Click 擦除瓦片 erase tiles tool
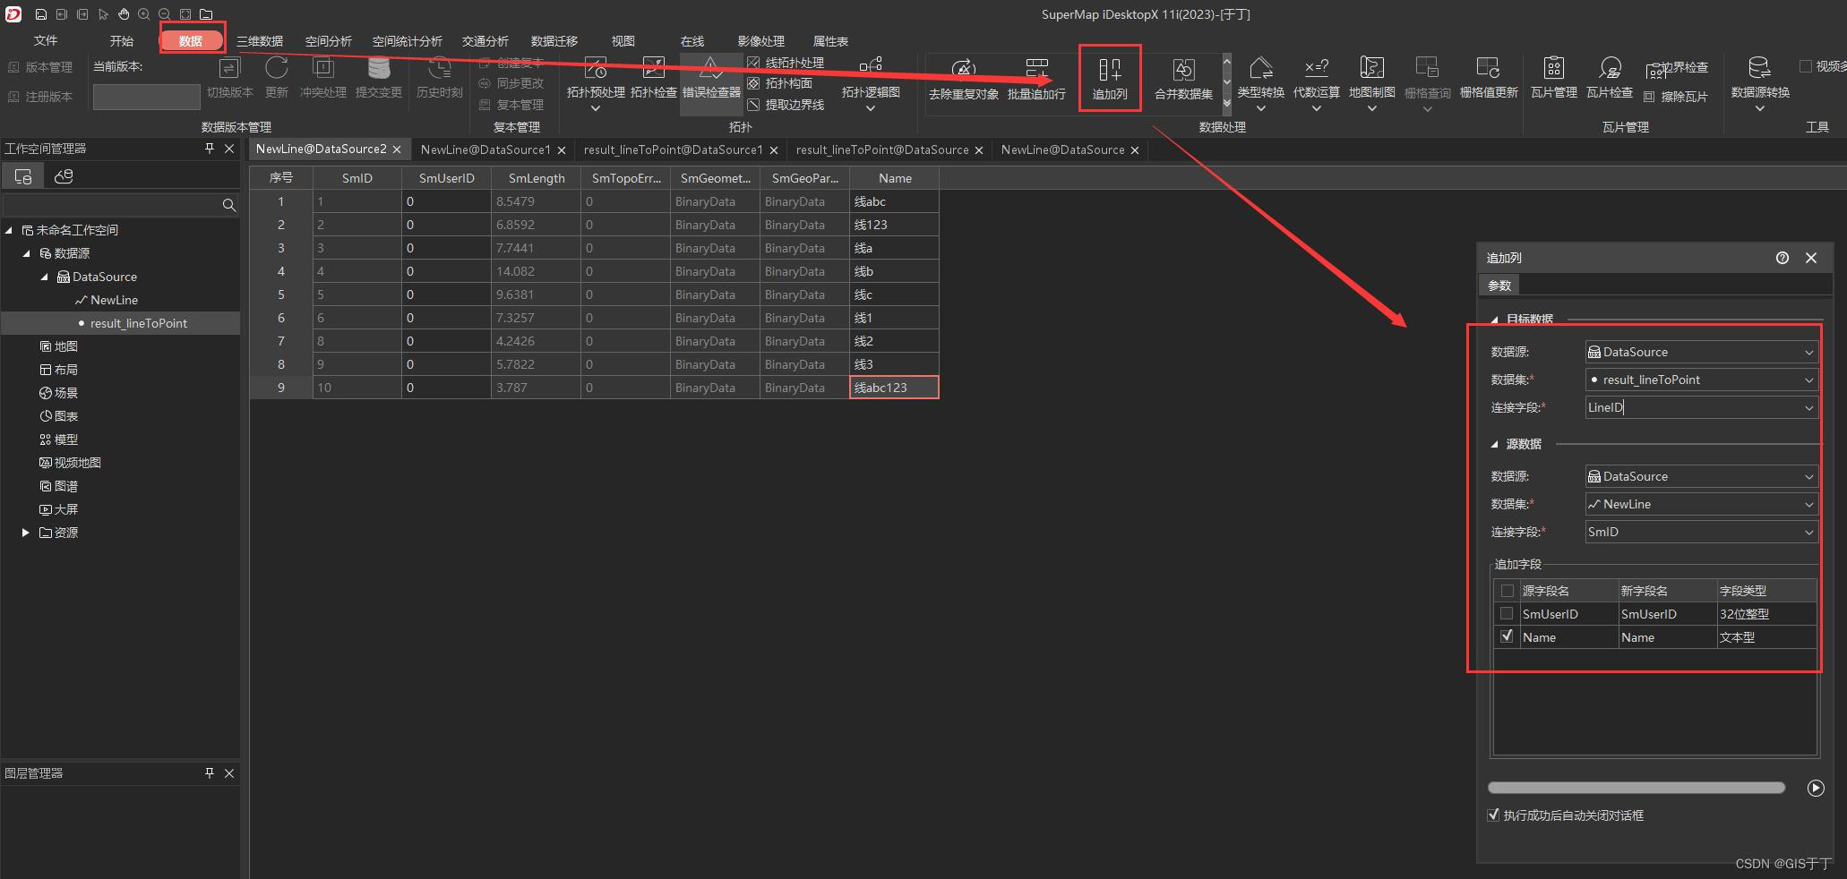Image resolution: width=1847 pixels, height=879 pixels. pos(1676,97)
